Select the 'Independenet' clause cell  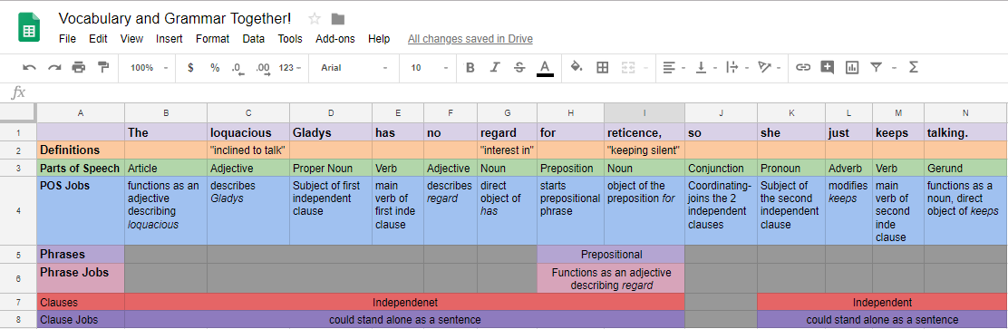coord(405,302)
